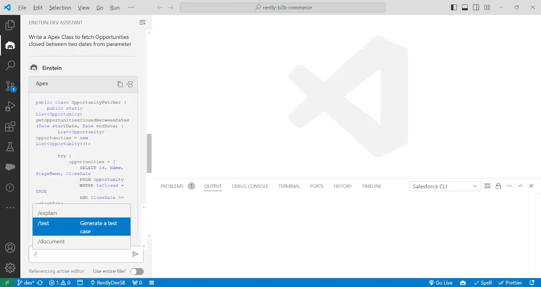Send the message with the arrow button

pyautogui.click(x=135, y=254)
